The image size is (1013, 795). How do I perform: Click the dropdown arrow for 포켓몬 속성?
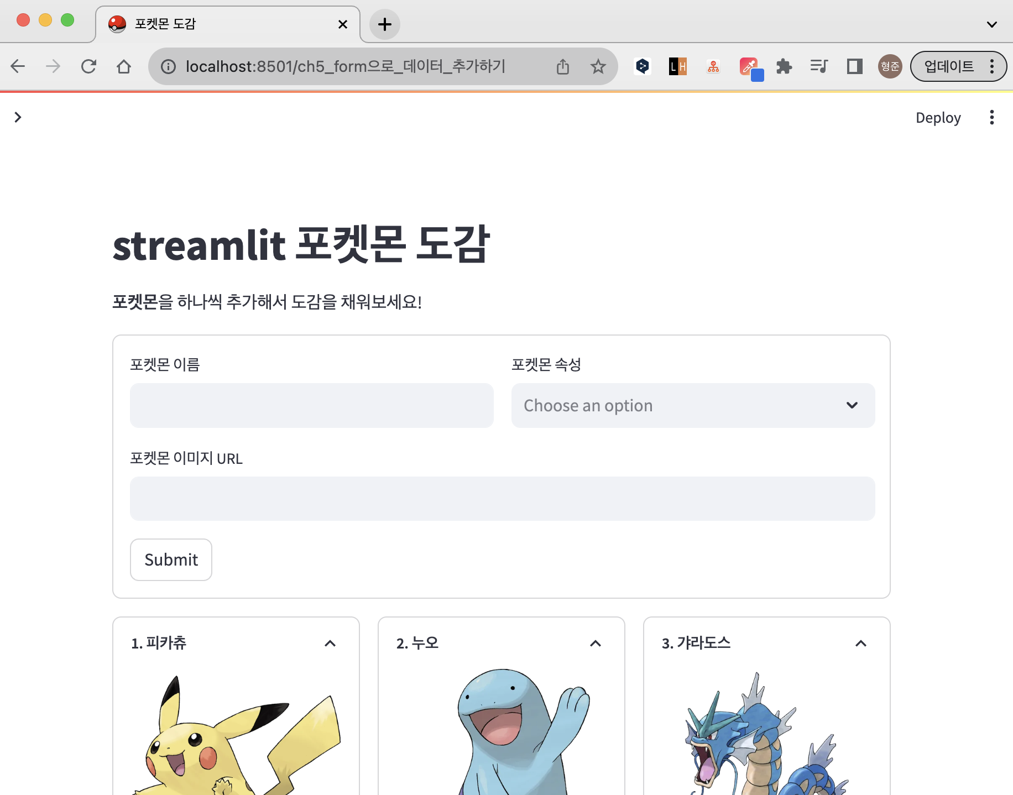click(852, 405)
